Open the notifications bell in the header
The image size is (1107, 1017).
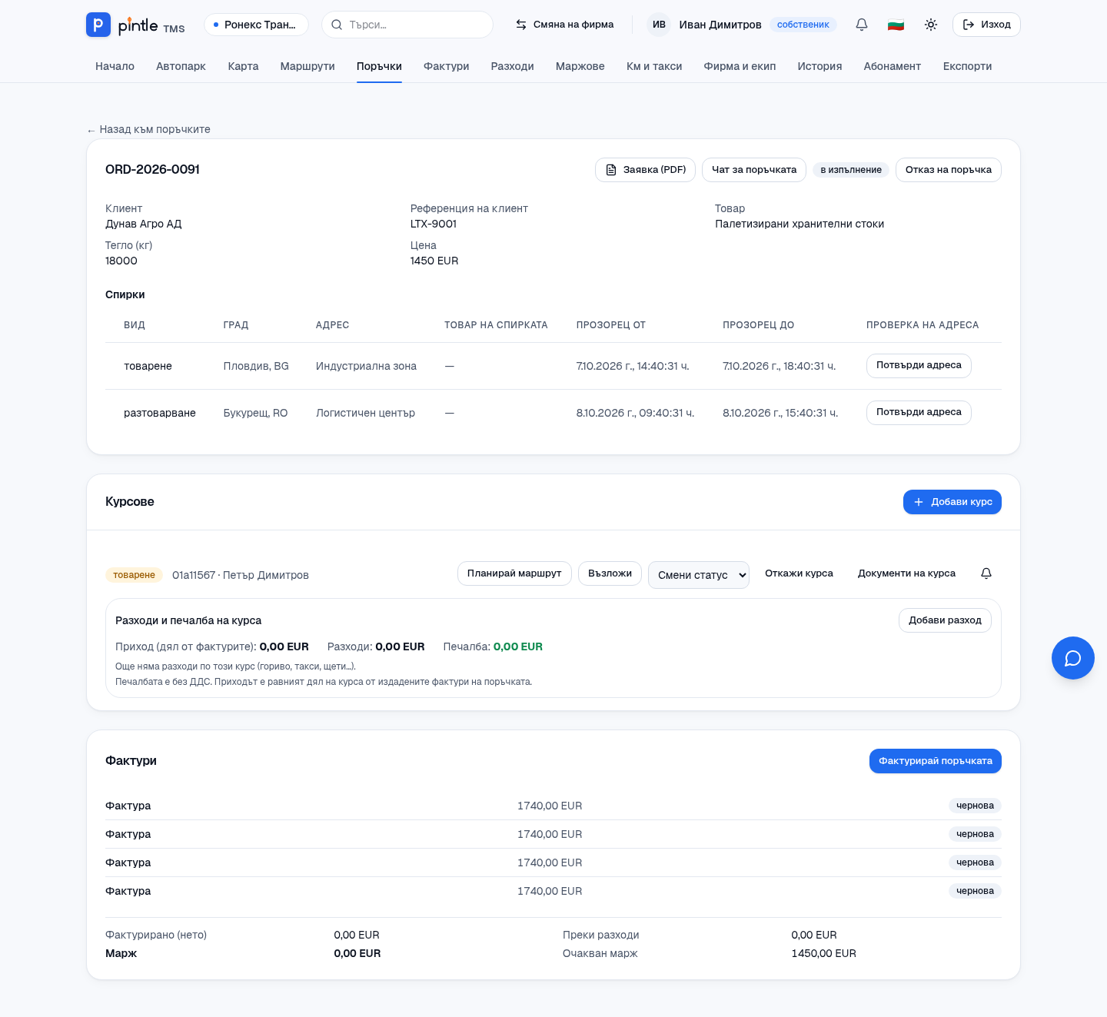(x=862, y=25)
